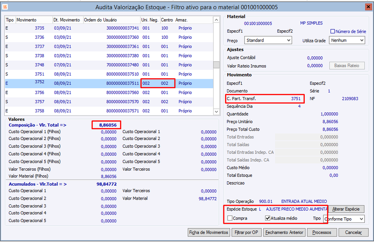Click order number 80000000037511

coord(122,83)
